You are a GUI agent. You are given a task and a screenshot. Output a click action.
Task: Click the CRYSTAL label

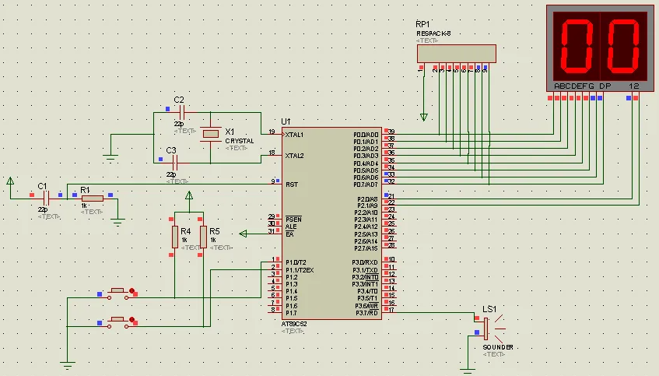240,141
